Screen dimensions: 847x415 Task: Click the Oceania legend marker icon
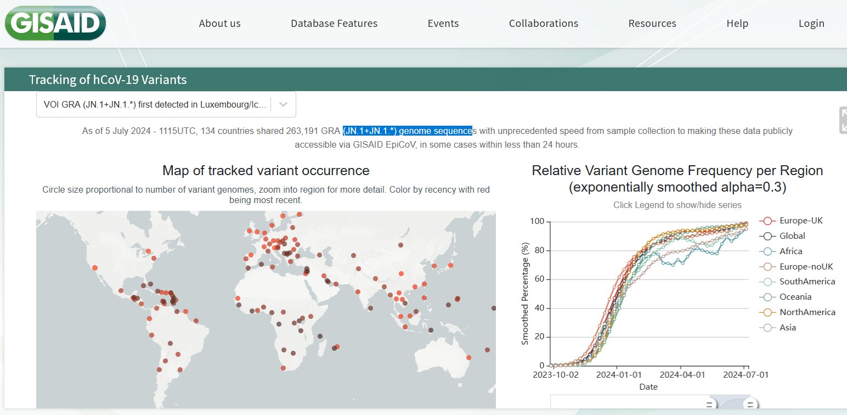click(768, 297)
